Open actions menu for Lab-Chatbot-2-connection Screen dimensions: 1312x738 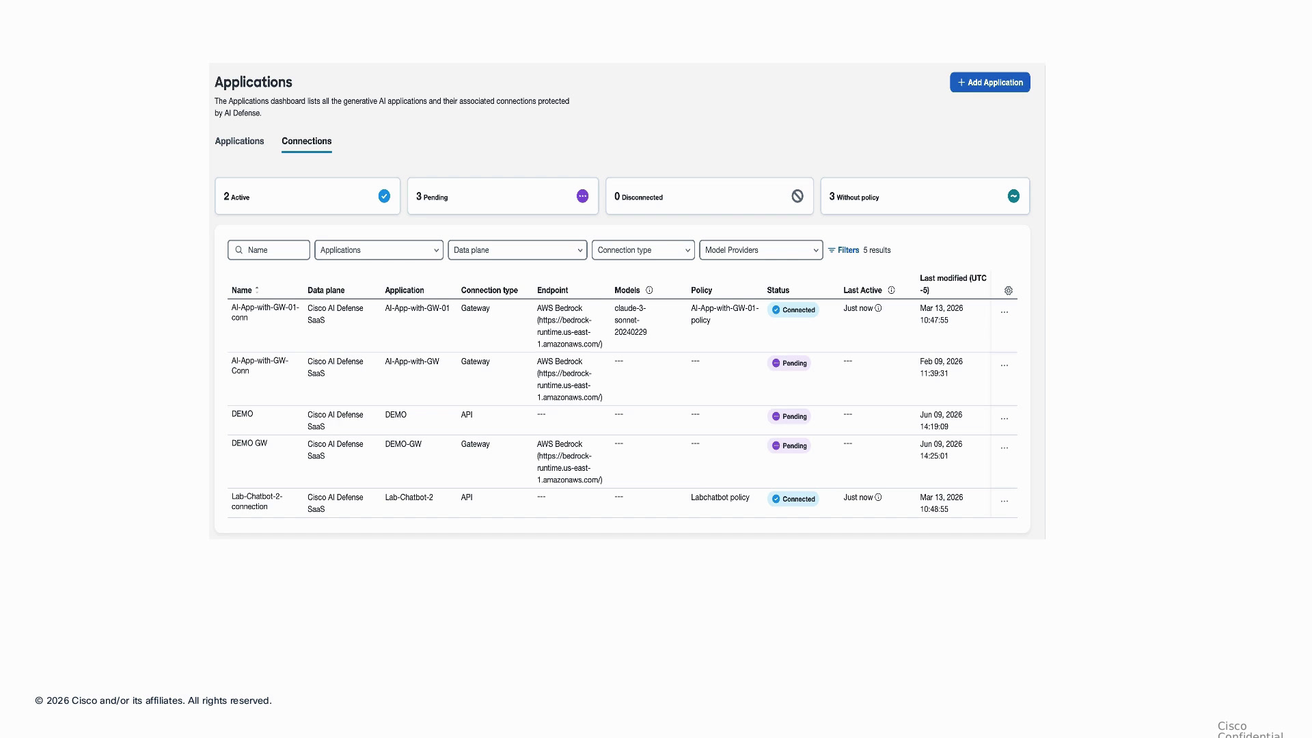tap(1004, 502)
